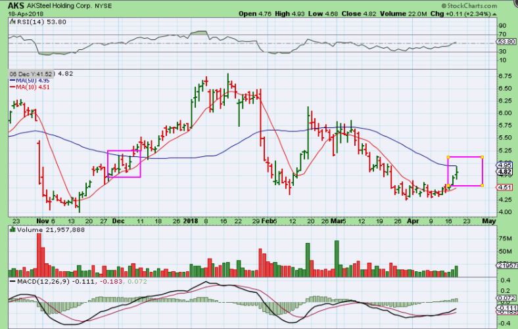Click the Low 4.68 value
Viewport: 518px width, 329px height.
(323, 14)
